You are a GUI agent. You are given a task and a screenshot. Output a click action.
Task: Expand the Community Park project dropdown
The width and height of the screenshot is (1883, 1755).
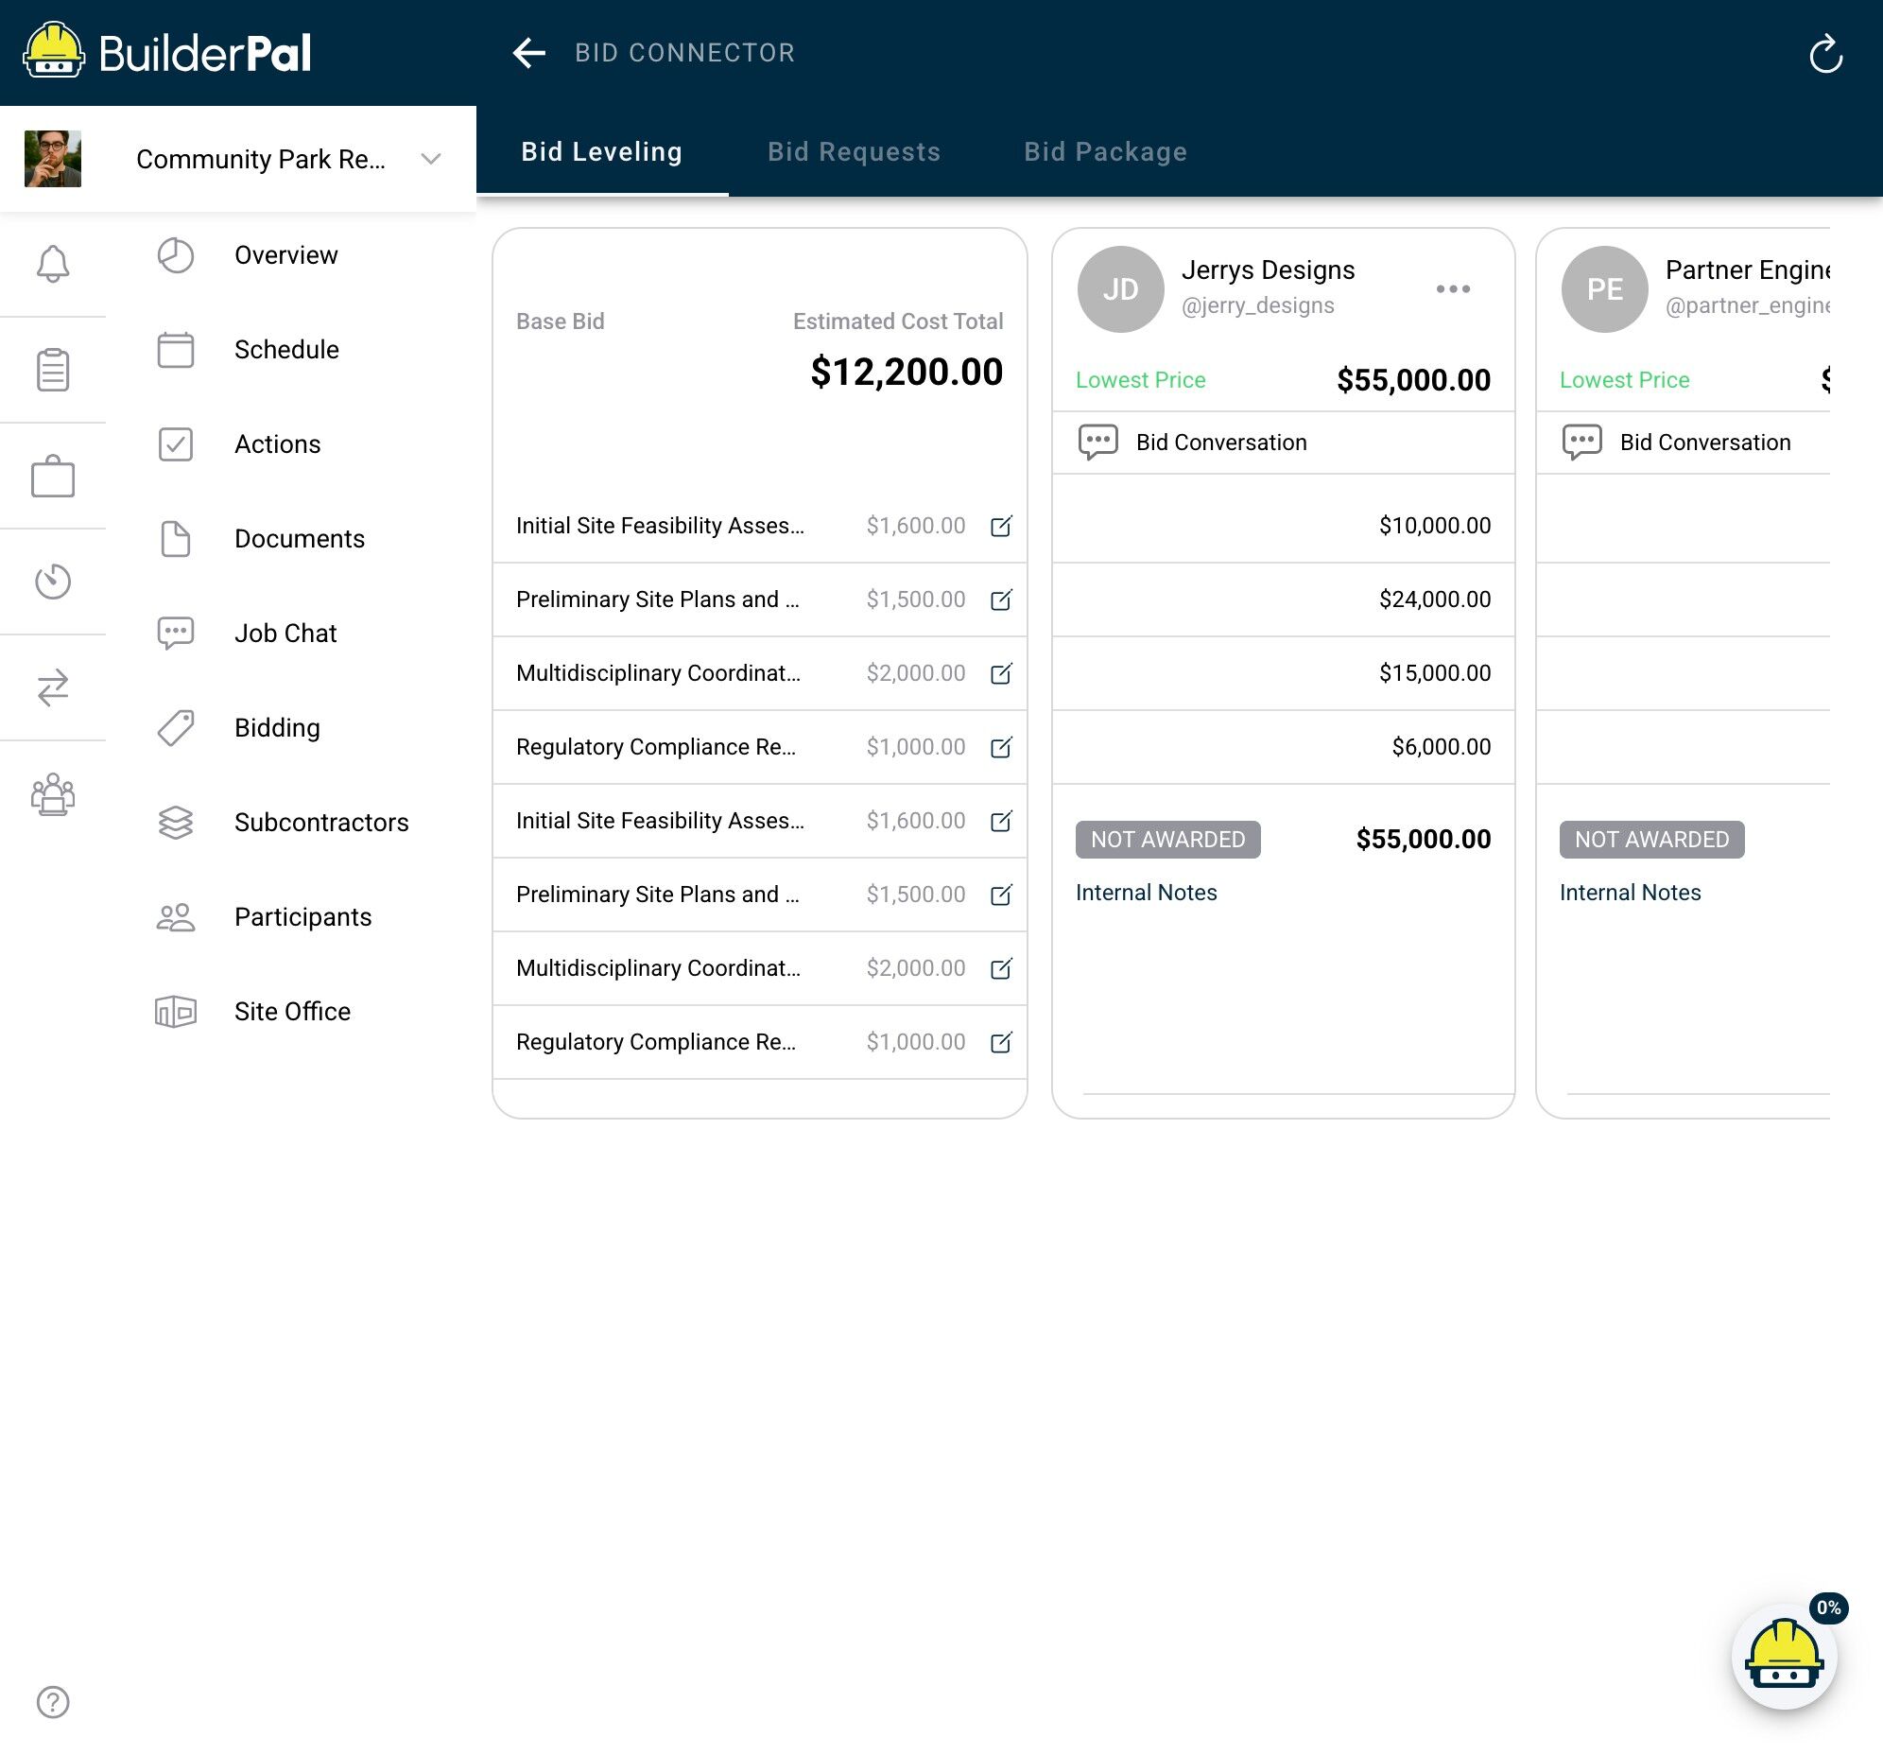click(431, 159)
